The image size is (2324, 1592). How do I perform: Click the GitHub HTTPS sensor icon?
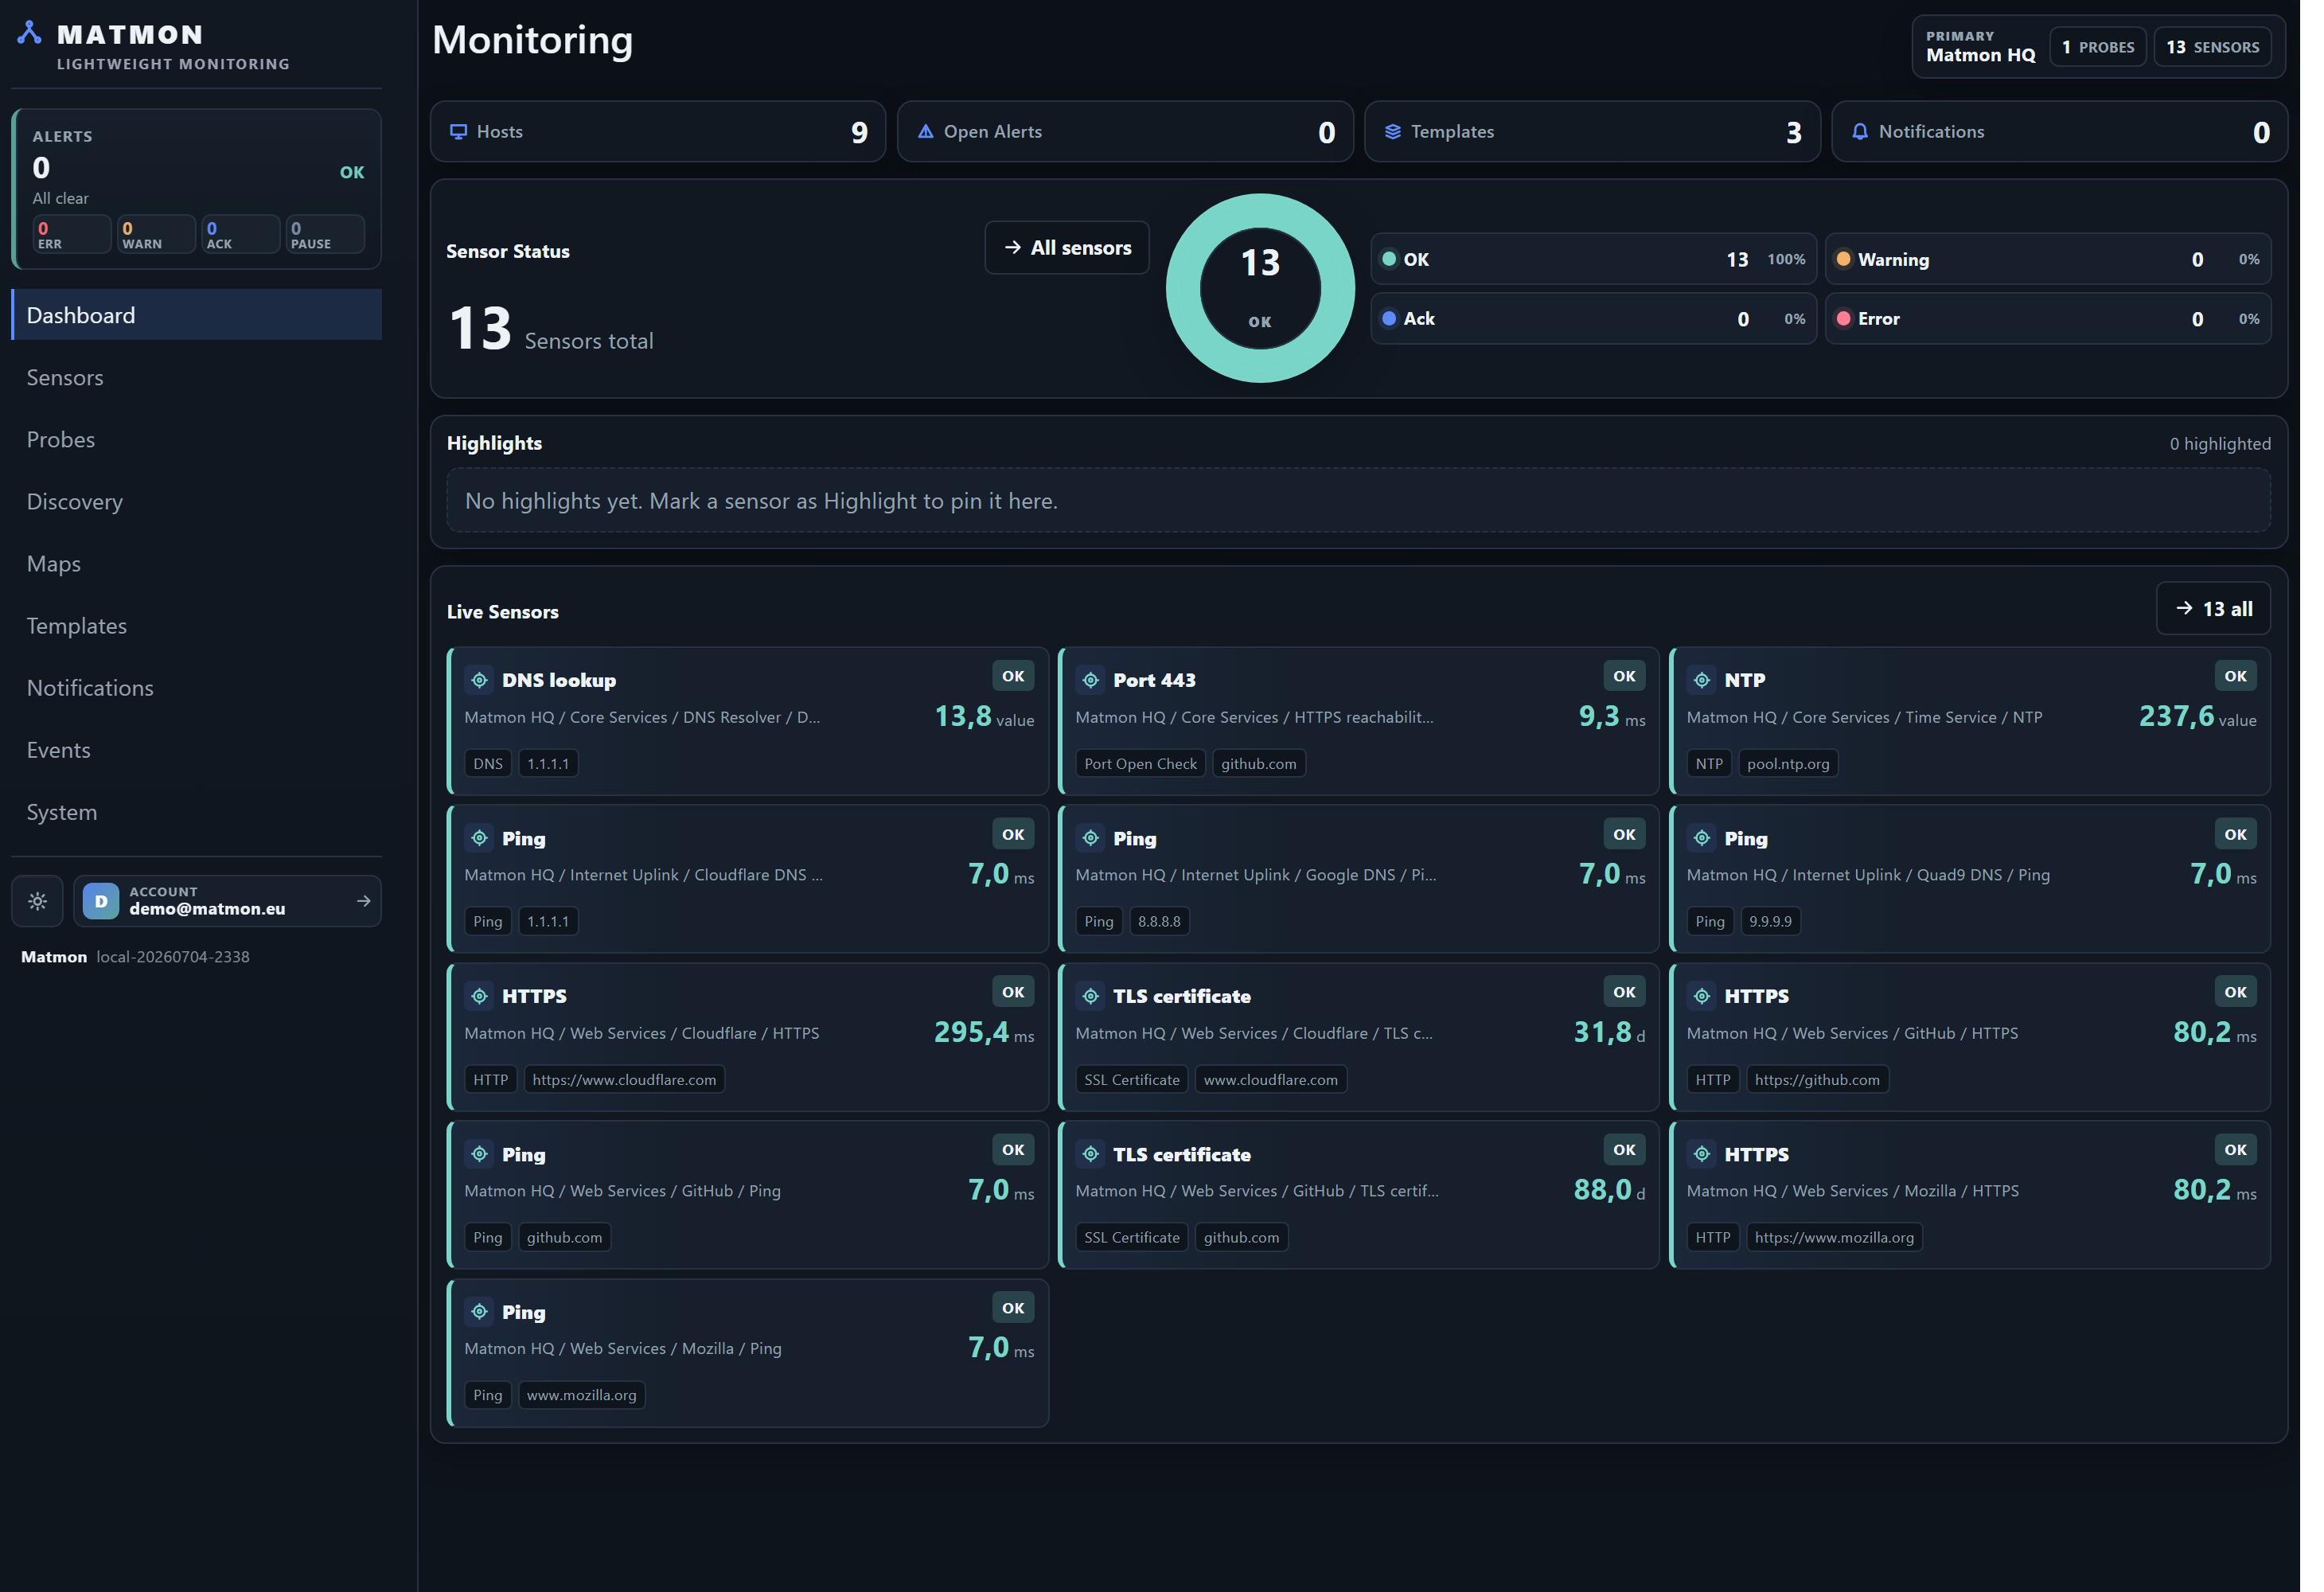[x=1702, y=996]
